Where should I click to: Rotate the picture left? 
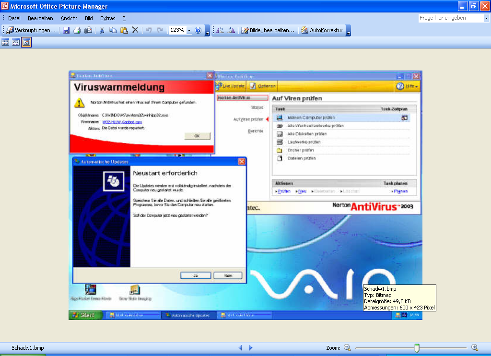click(x=220, y=30)
